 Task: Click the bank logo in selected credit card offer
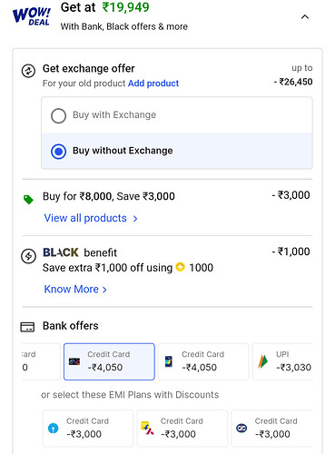point(74,361)
